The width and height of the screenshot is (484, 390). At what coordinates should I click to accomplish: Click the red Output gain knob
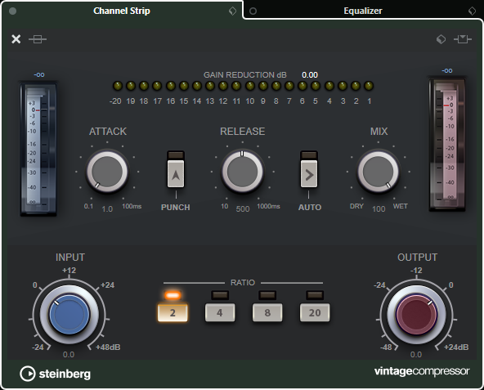tap(416, 315)
